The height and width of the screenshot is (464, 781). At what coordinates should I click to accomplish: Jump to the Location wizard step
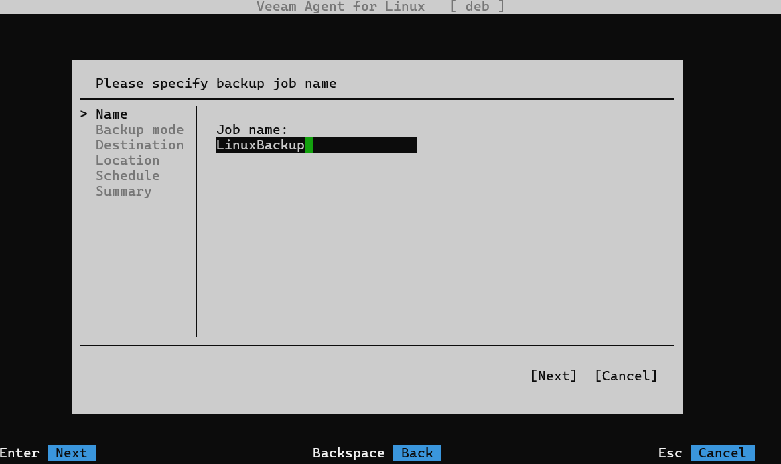tap(127, 161)
